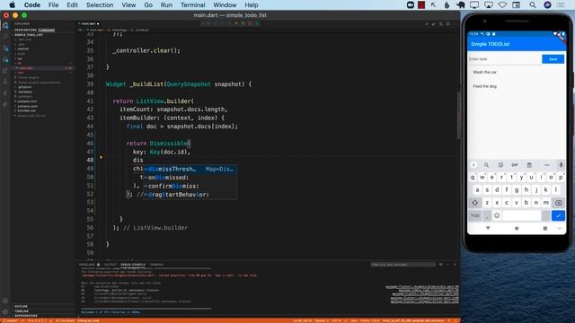Tap the emoji key on phone keyboard
Viewport: 575px width, 323px height.
(x=497, y=215)
